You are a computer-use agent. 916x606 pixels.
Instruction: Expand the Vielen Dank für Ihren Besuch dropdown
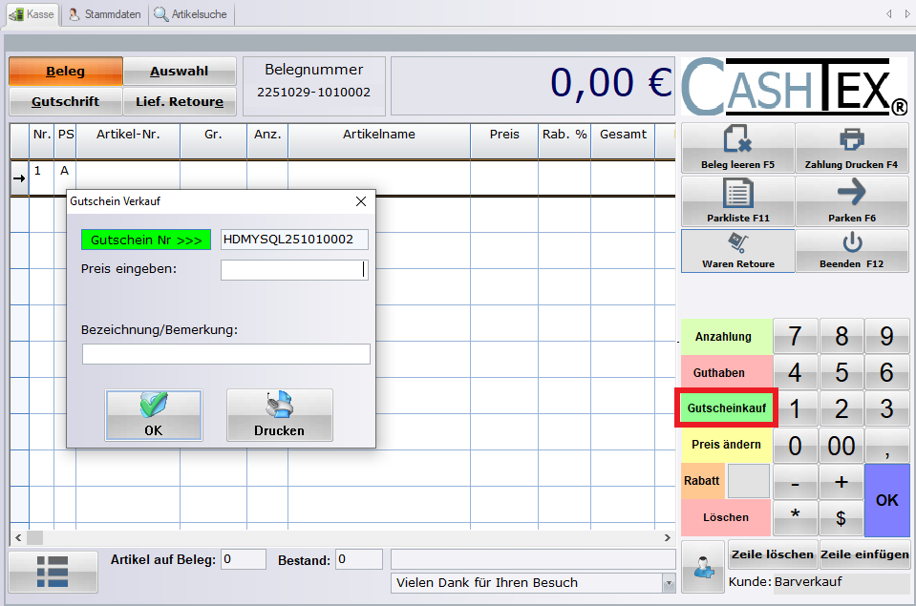[x=668, y=583]
